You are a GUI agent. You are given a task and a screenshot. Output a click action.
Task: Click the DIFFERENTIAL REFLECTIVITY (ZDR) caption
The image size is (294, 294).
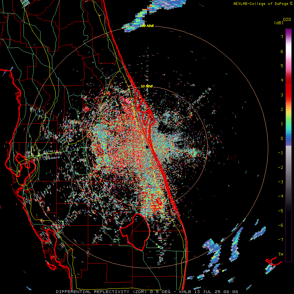coord(102,292)
